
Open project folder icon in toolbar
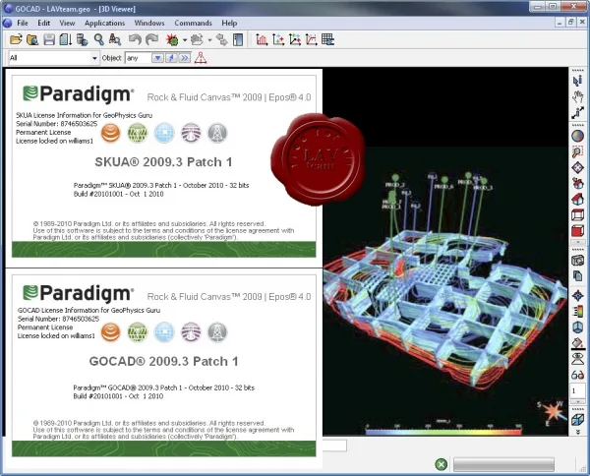click(16, 39)
